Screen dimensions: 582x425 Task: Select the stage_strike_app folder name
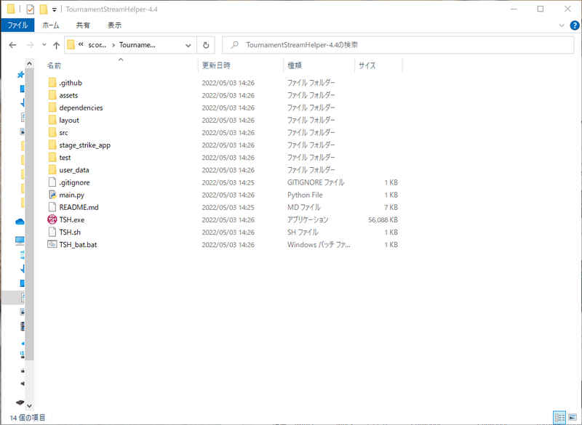[x=85, y=145]
